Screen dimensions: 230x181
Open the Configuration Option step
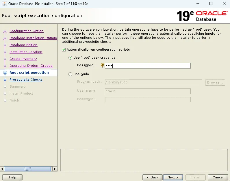click(26, 31)
